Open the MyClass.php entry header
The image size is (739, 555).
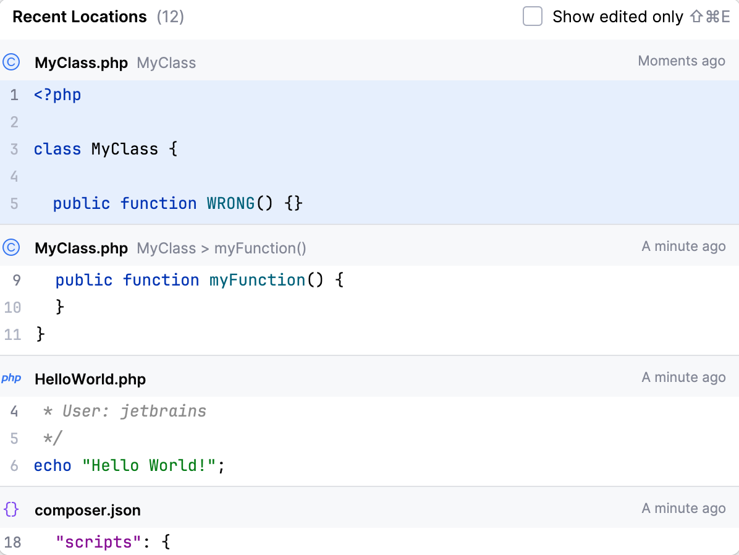click(x=81, y=62)
